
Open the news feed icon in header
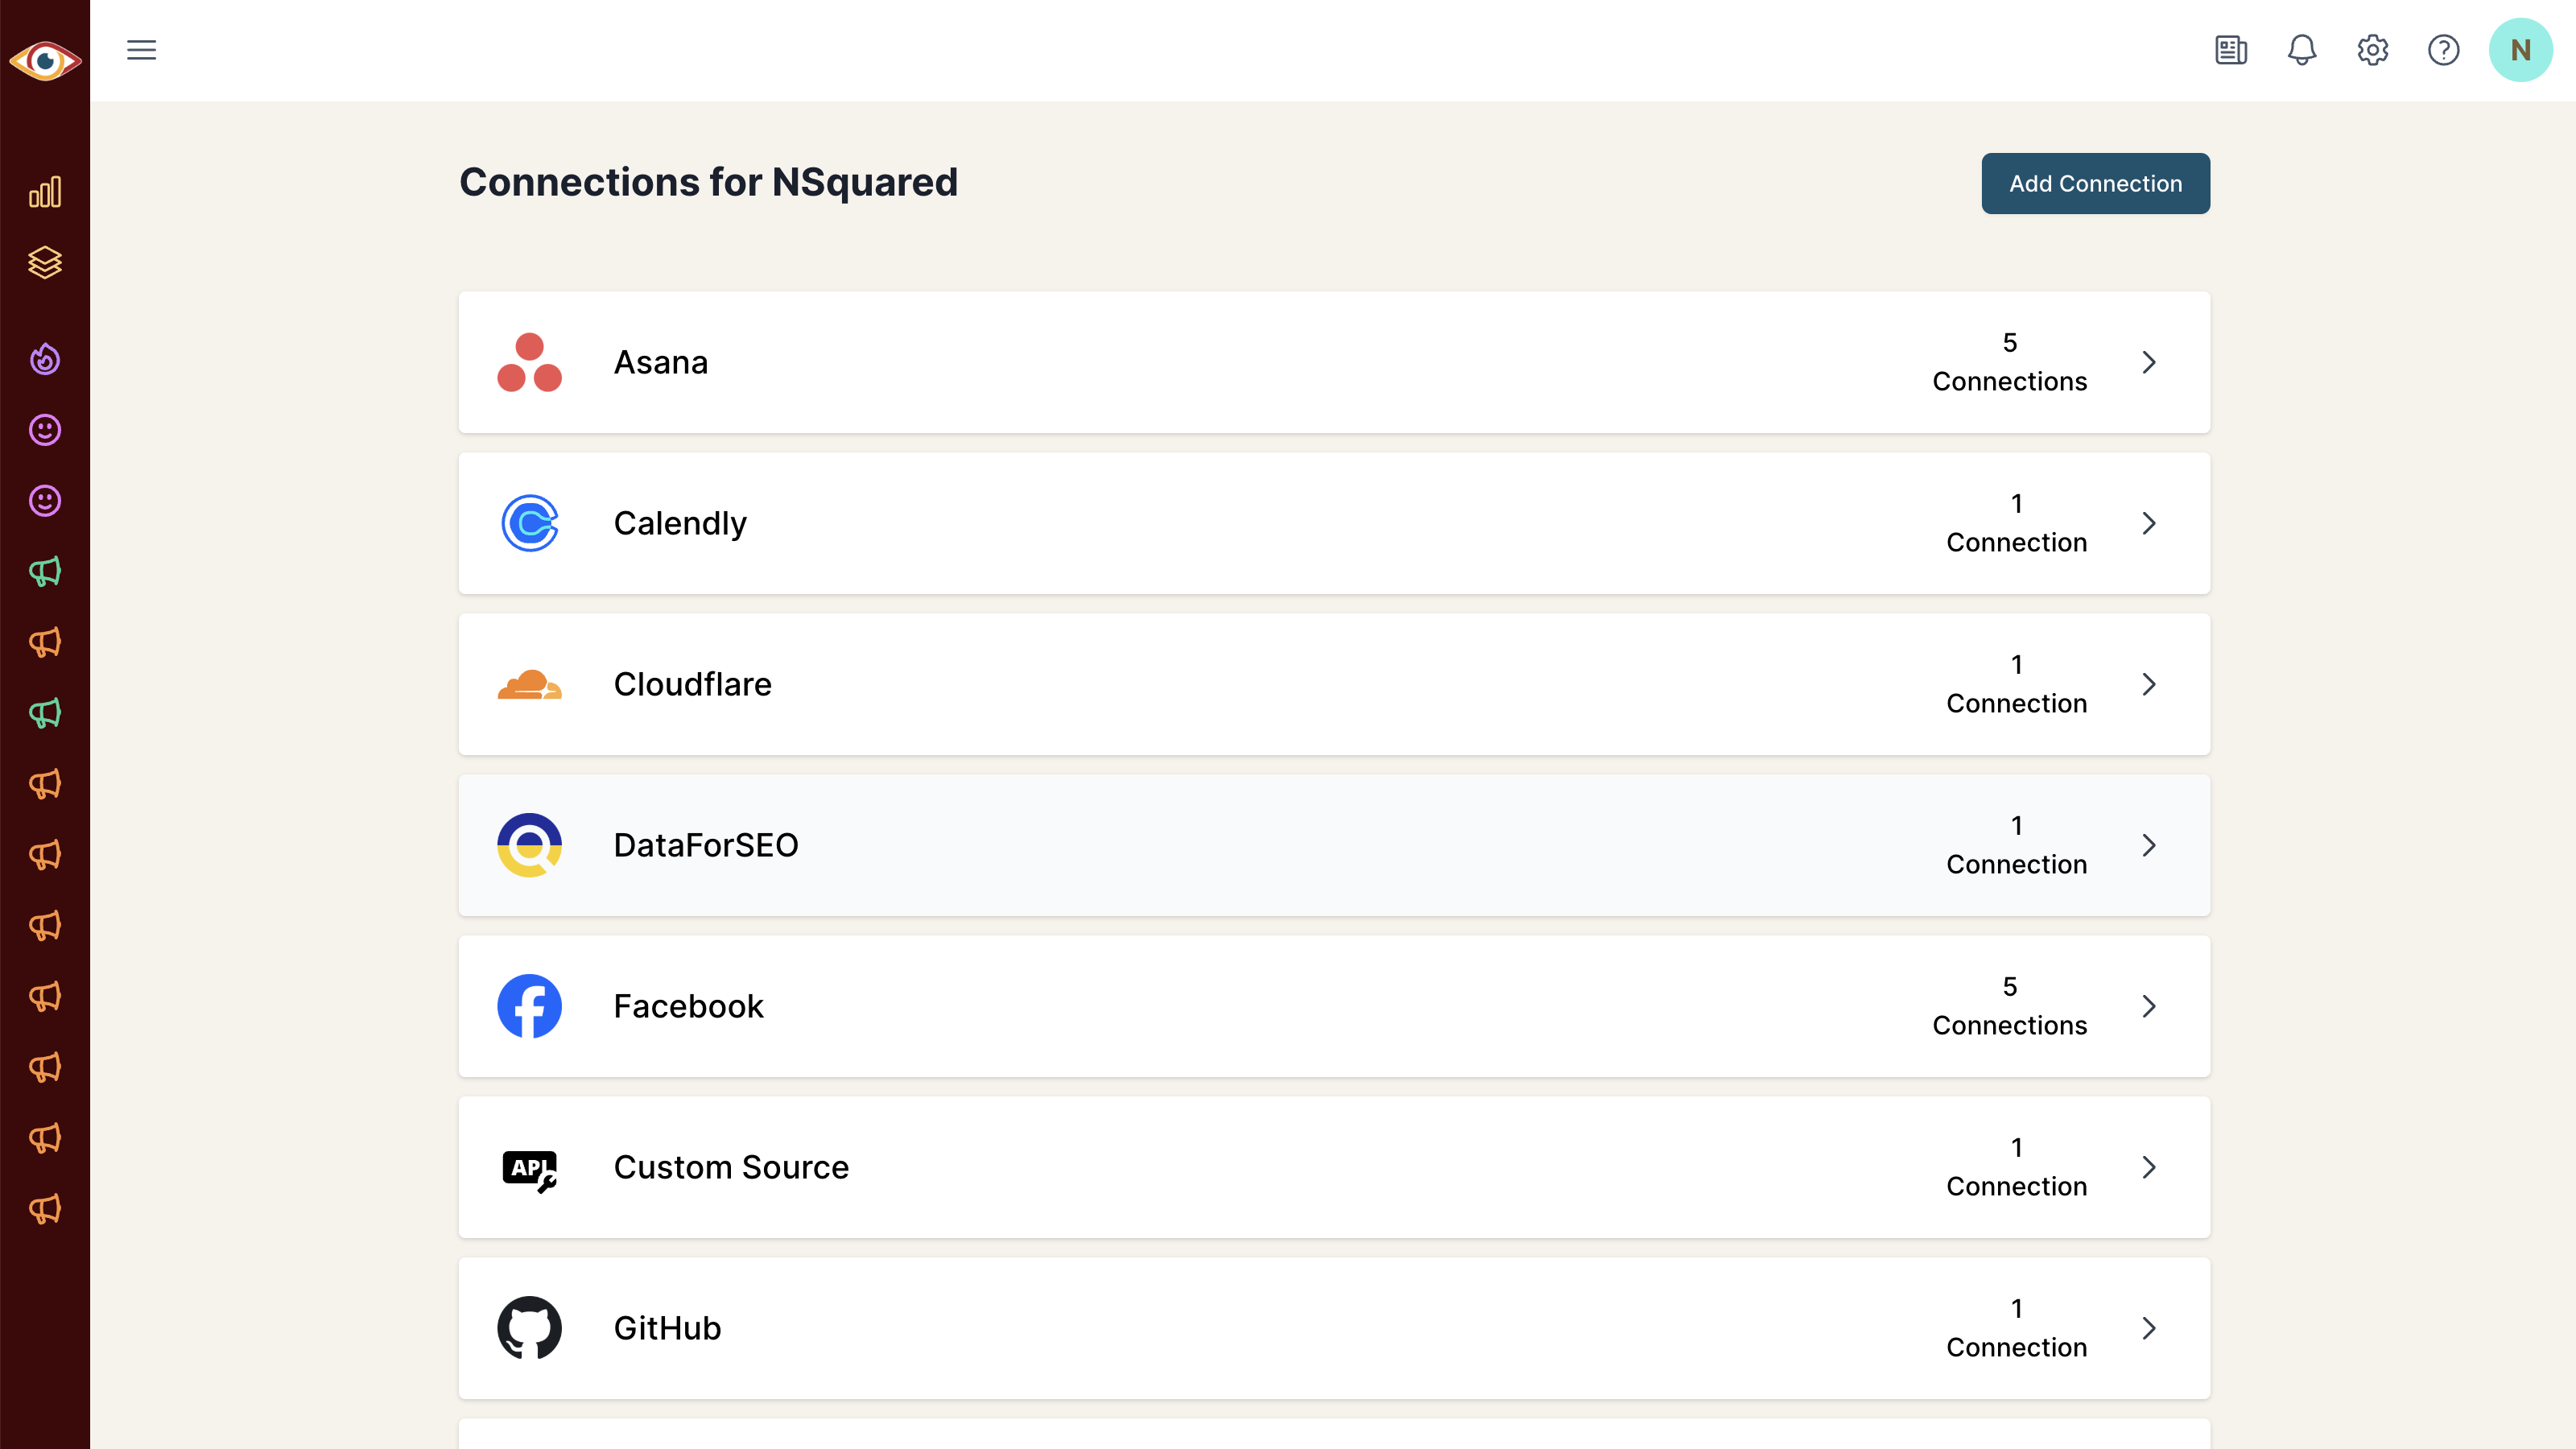pos(2231,50)
